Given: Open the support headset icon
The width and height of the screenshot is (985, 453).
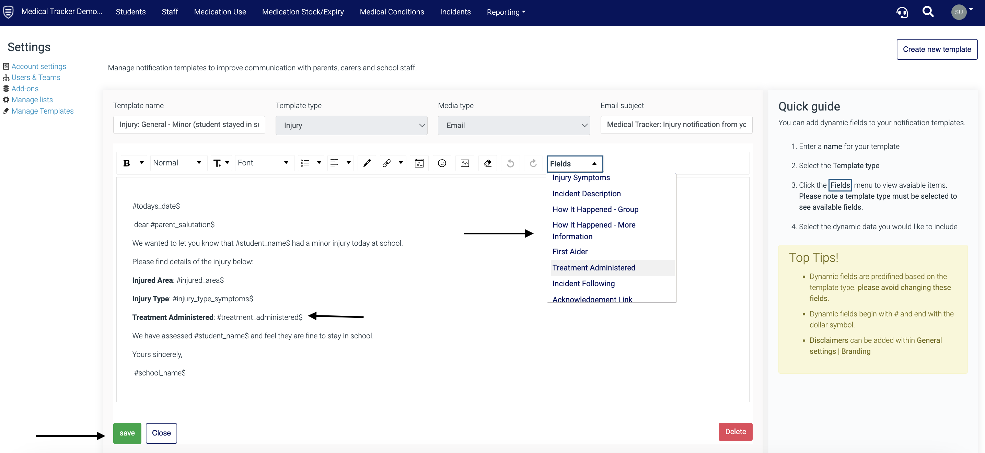Looking at the screenshot, I should coord(902,12).
